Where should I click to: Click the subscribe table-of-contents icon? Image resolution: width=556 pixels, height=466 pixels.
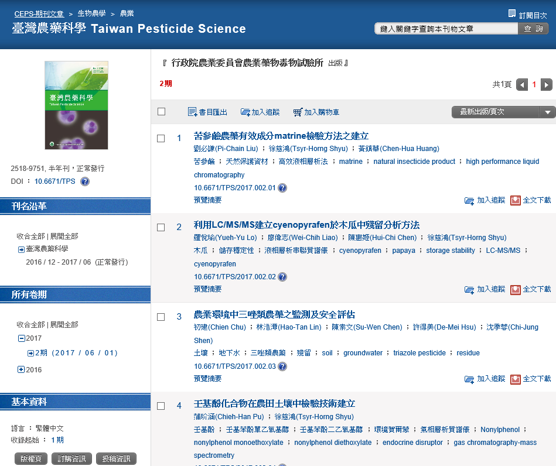tap(511, 14)
